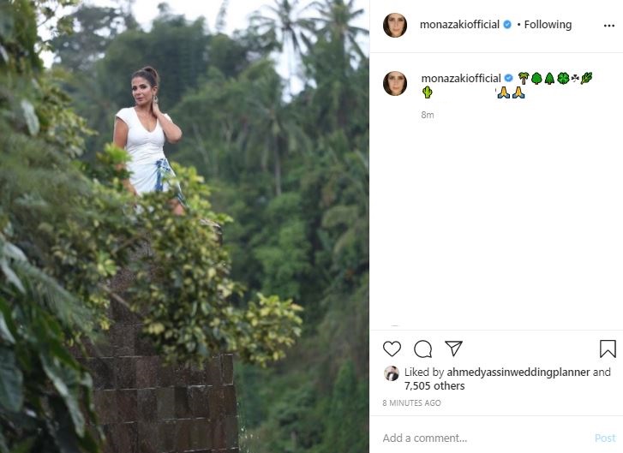
Task: Focus the 'Add a comment...' field
Action: pyautogui.click(x=480, y=438)
